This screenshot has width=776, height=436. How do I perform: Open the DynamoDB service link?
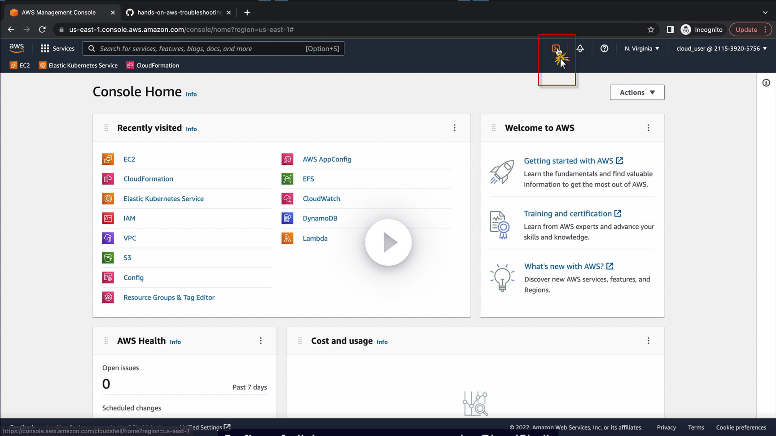pyautogui.click(x=320, y=218)
